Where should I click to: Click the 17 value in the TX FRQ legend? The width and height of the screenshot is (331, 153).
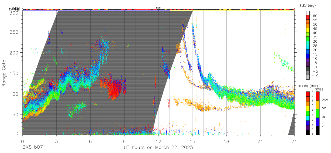(x=311, y=96)
